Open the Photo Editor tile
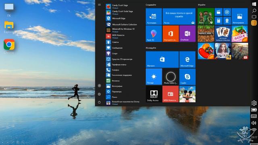This screenshot has height=145, width=258. [x=171, y=77]
